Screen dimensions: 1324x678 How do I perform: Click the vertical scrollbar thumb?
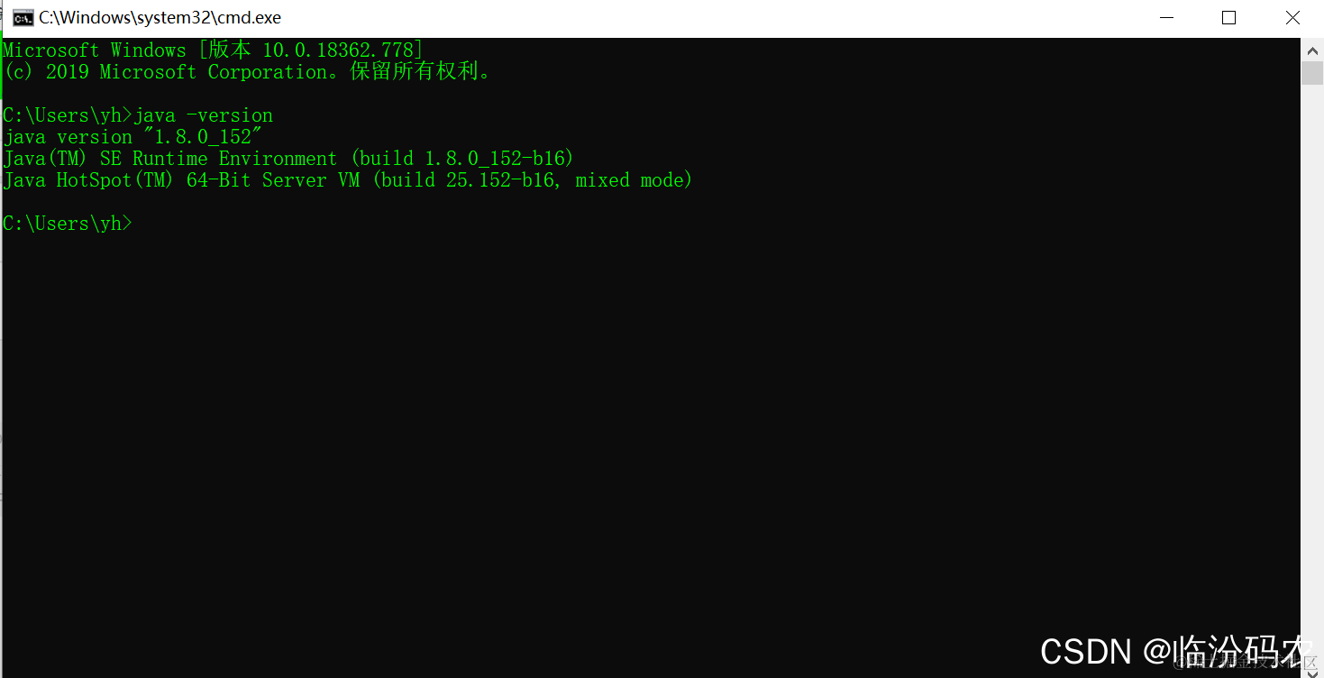tap(1311, 73)
